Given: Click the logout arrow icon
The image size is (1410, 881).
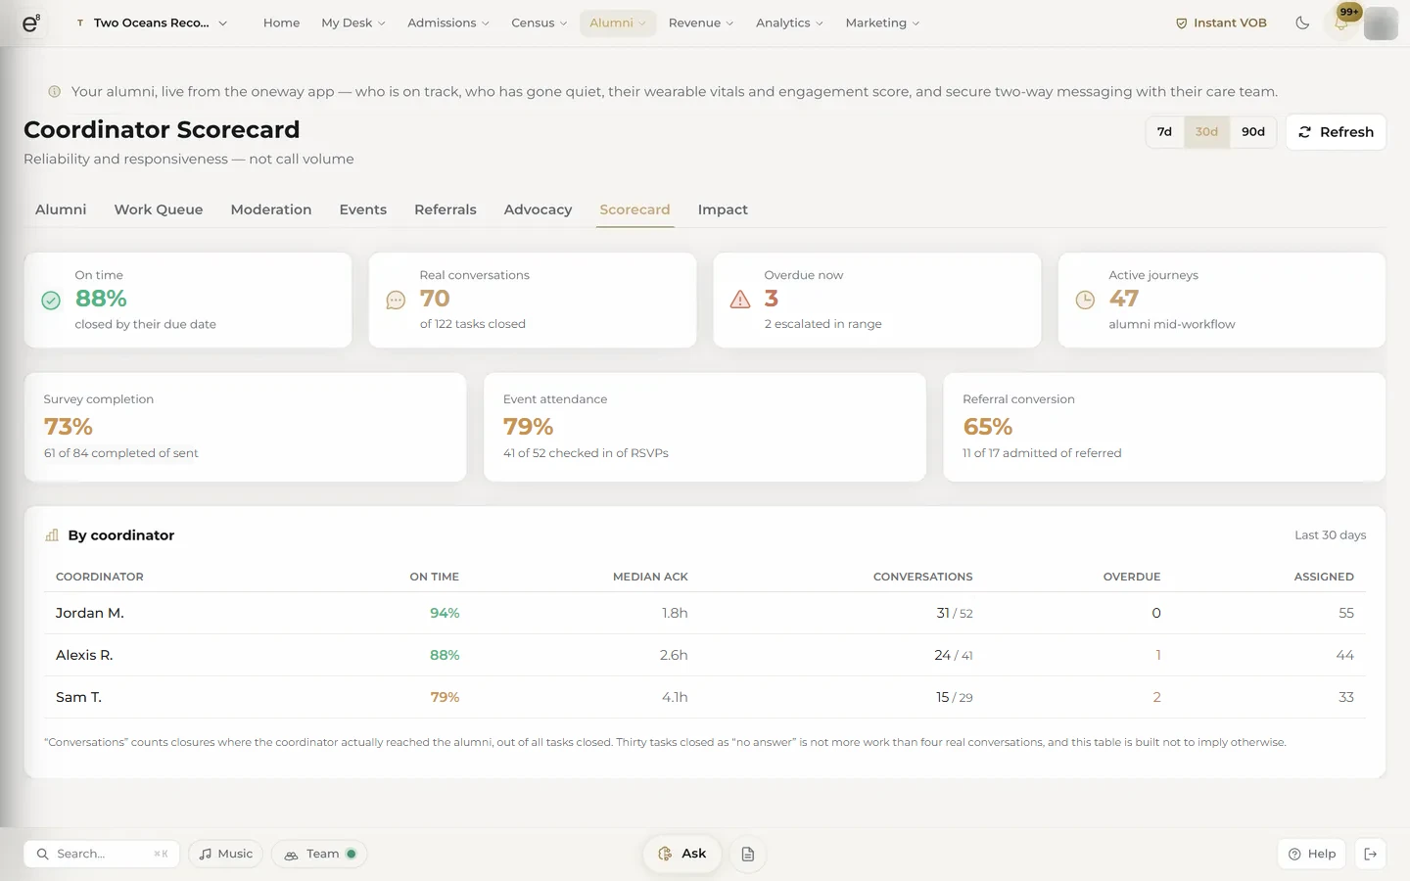Looking at the screenshot, I should pos(1371,854).
